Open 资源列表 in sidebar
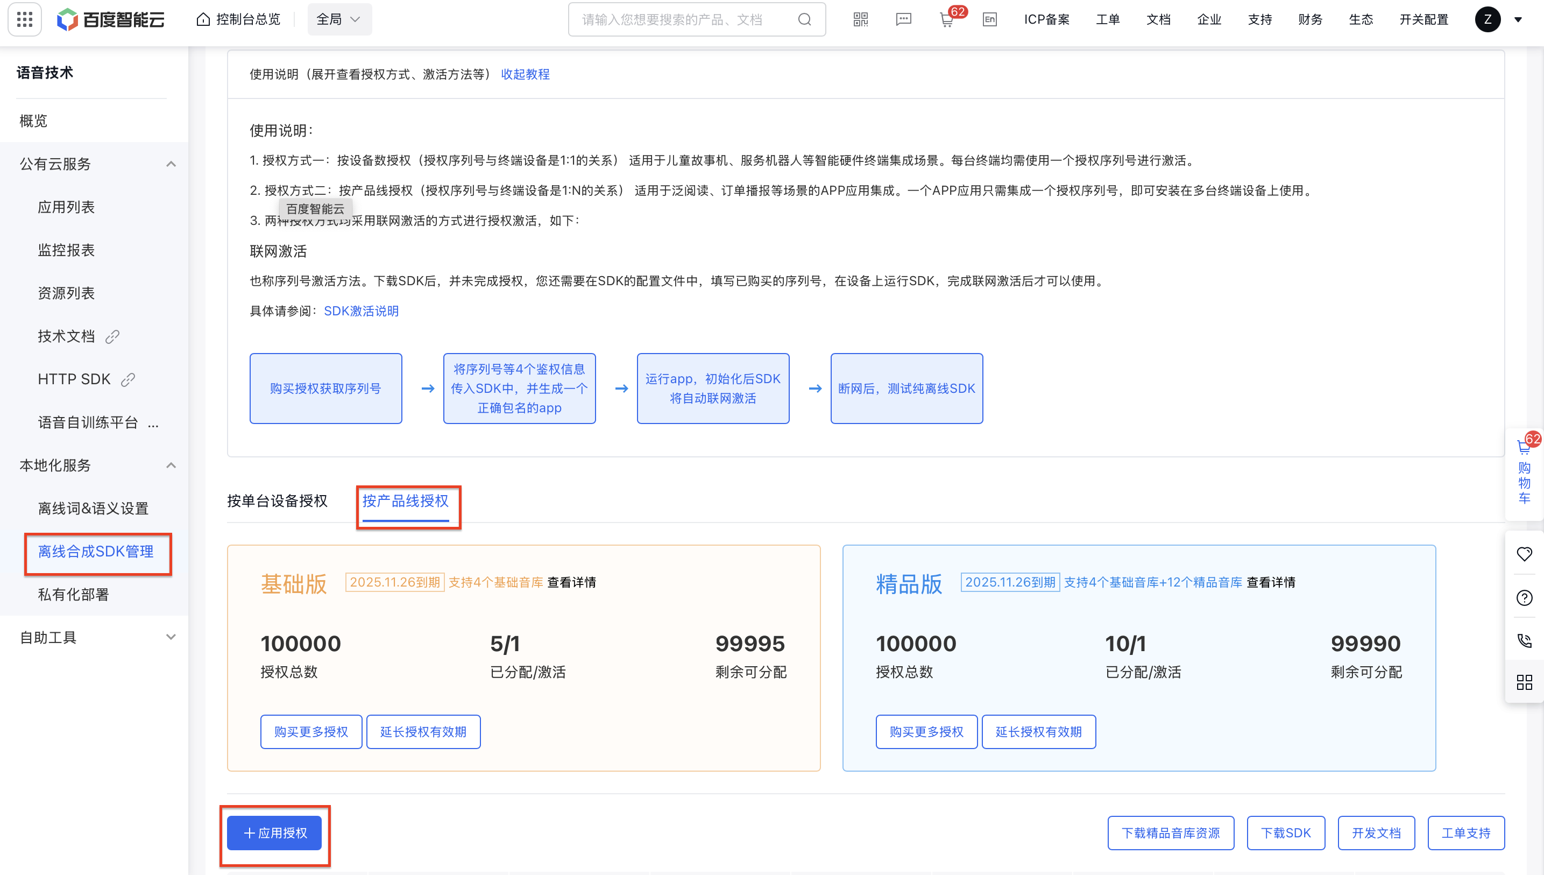Viewport: 1544px width, 875px height. tap(66, 293)
